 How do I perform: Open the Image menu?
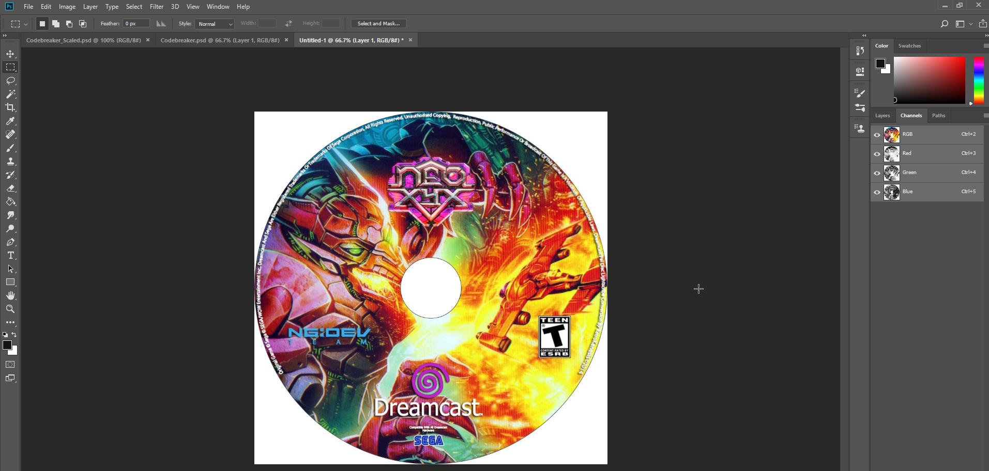click(67, 7)
